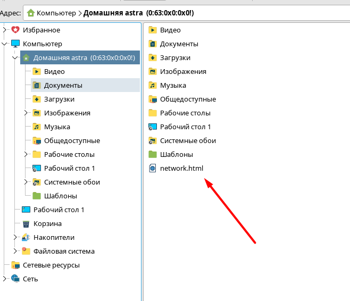
Task: Select Рабочий стол 1 under Компьютер in tree
Action: (x=59, y=210)
